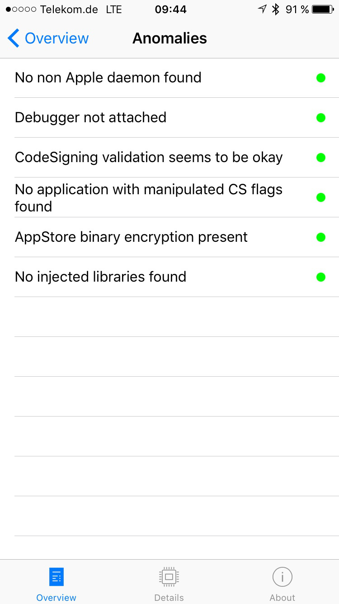The height and width of the screenshot is (604, 339).
Task: Tap the signal strength dots indicator
Action: pos(21,10)
